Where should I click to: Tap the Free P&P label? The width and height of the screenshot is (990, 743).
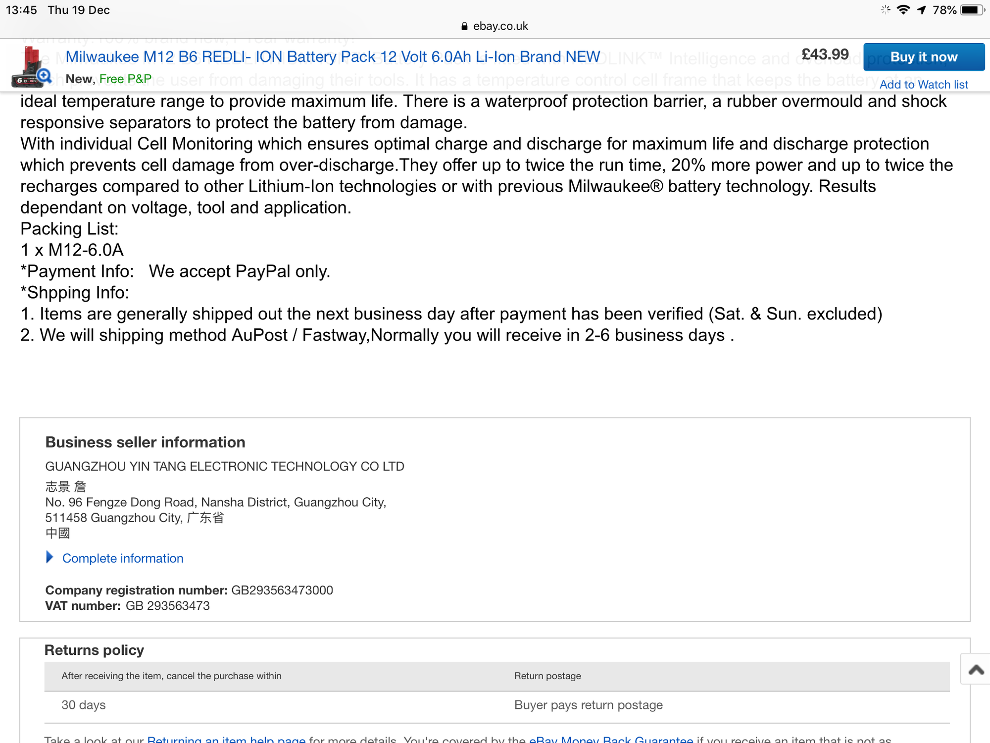click(125, 79)
